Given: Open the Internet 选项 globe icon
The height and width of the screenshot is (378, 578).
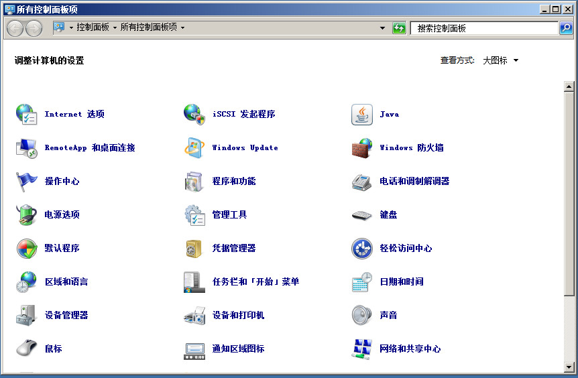Looking at the screenshot, I should tap(26, 114).
